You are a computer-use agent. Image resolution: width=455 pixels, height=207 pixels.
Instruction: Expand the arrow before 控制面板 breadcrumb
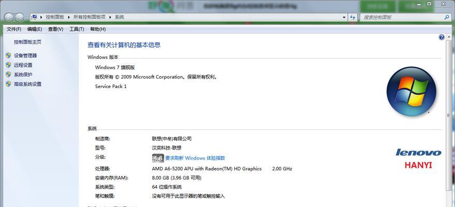[41, 17]
